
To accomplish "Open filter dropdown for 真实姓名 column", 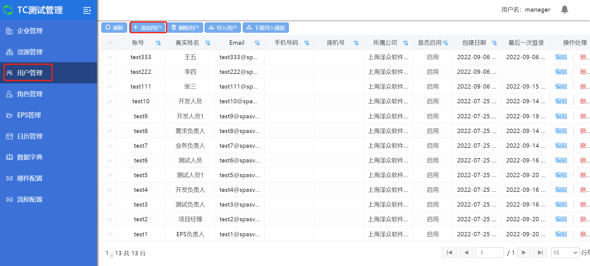I will [208, 43].
